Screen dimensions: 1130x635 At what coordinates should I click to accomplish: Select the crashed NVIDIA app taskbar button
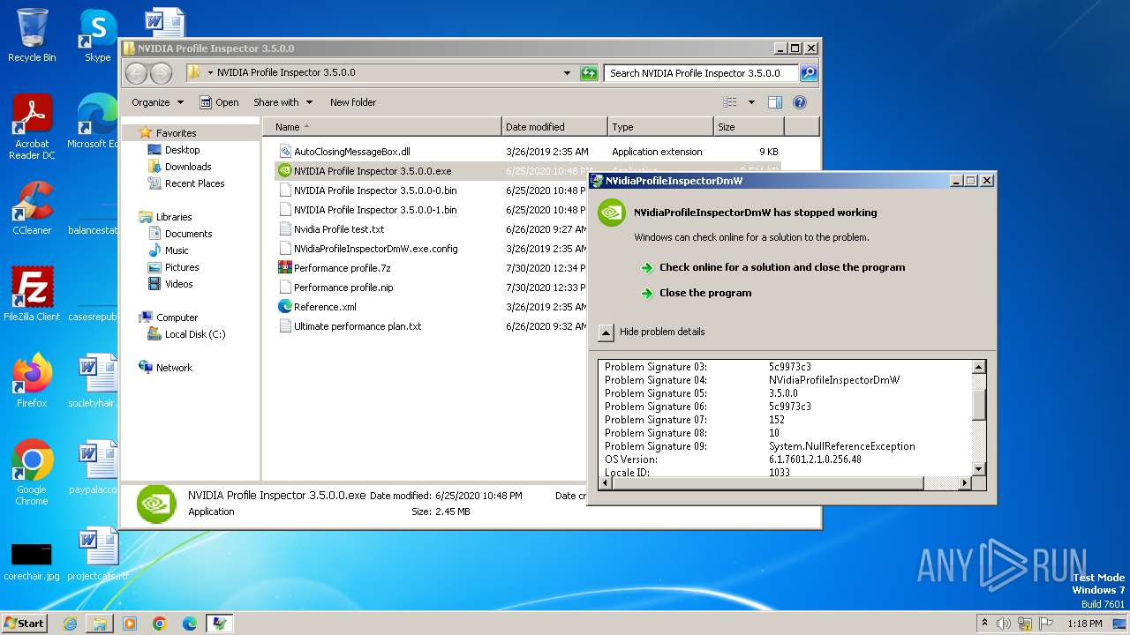pyautogui.click(x=219, y=624)
